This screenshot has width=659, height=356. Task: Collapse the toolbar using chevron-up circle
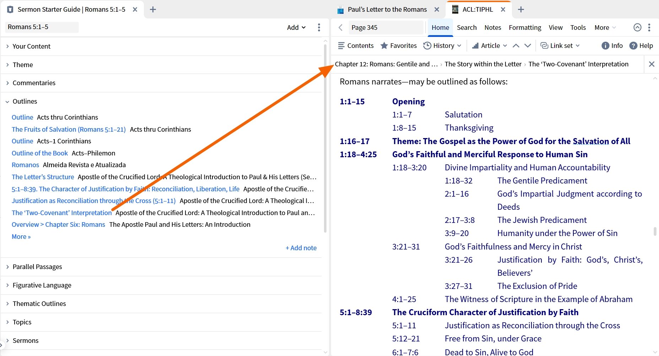pyautogui.click(x=637, y=27)
